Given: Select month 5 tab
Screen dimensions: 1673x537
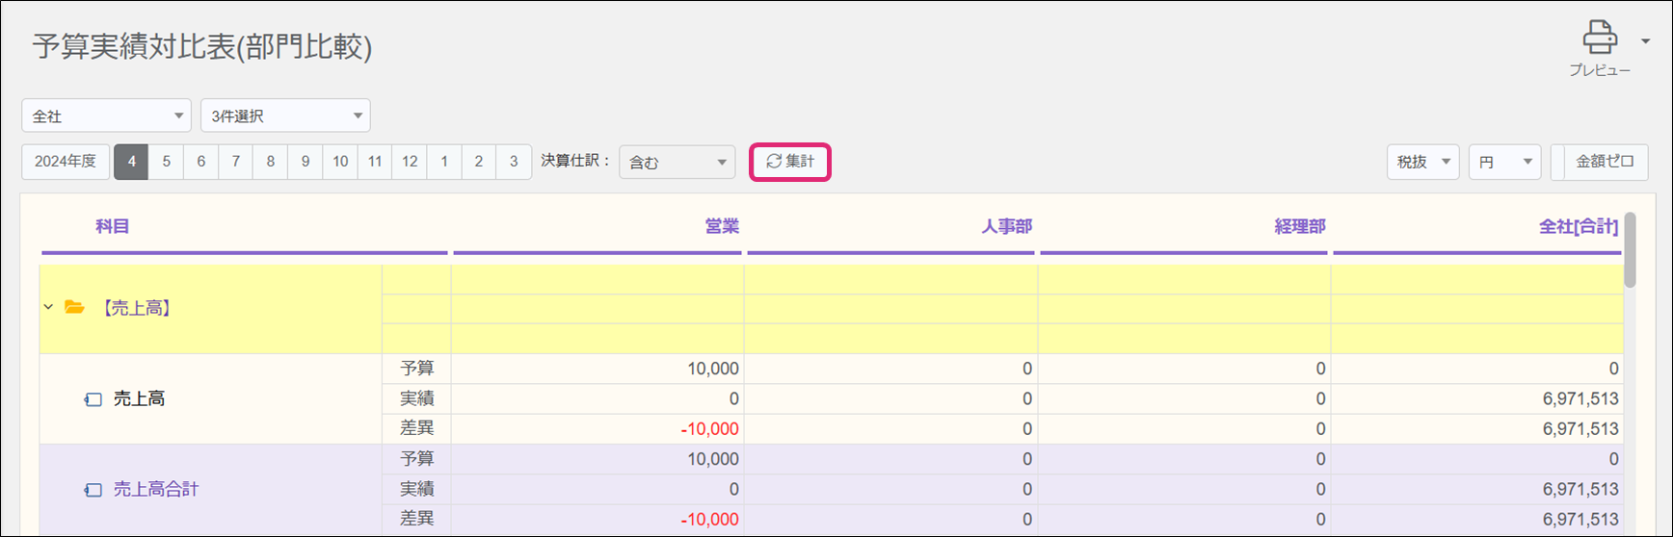Looking at the screenshot, I should [167, 162].
